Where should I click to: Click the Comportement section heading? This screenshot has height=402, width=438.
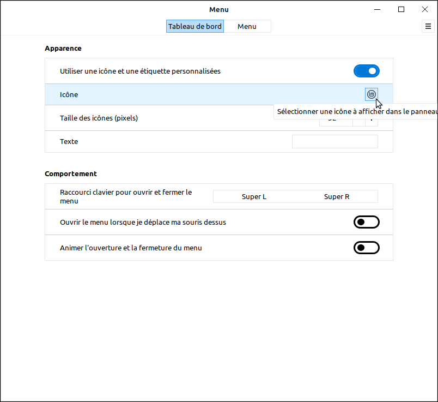(71, 173)
